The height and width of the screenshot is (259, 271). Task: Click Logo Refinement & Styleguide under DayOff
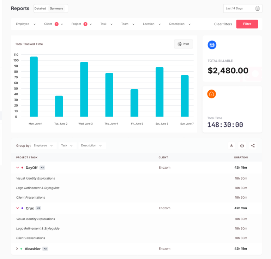point(38,188)
